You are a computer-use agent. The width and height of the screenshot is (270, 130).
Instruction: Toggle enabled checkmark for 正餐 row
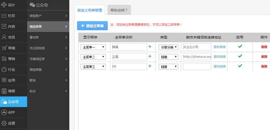[x=240, y=56]
